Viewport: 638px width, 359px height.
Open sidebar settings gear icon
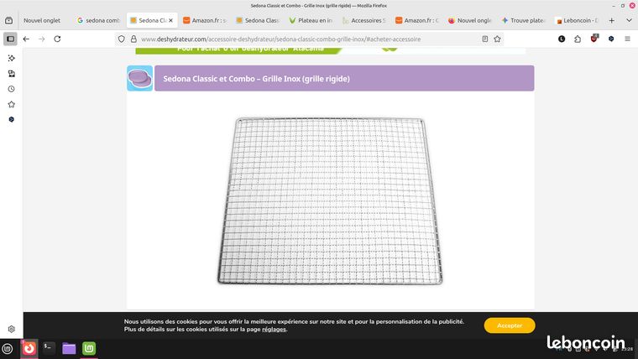point(12,329)
